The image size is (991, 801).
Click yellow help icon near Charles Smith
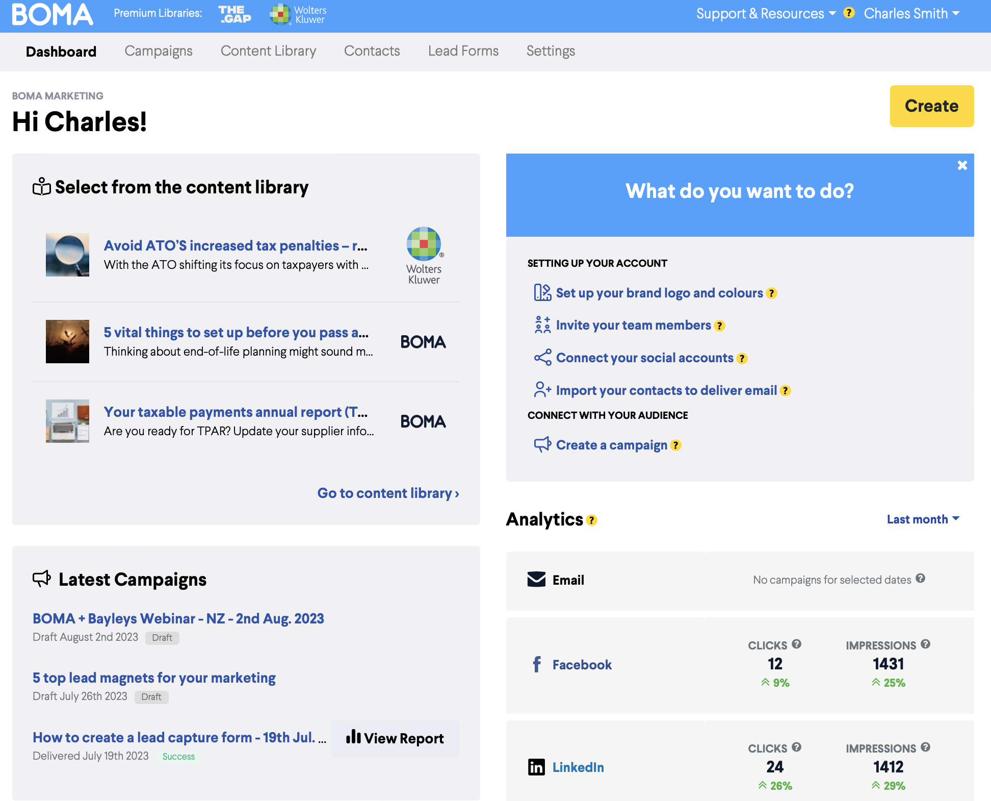(849, 13)
